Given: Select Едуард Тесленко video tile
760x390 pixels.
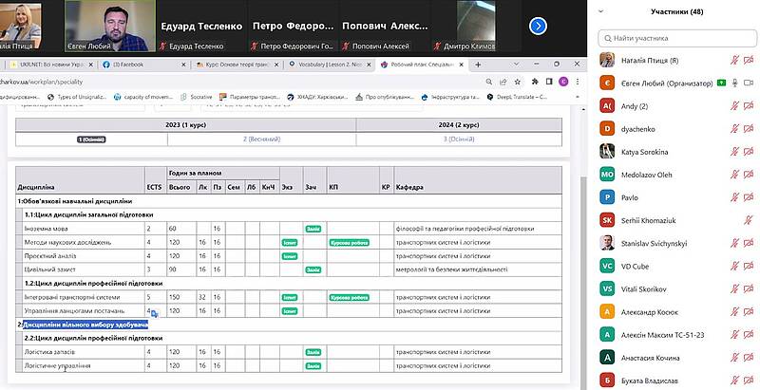Looking at the screenshot, I should [x=201, y=26].
